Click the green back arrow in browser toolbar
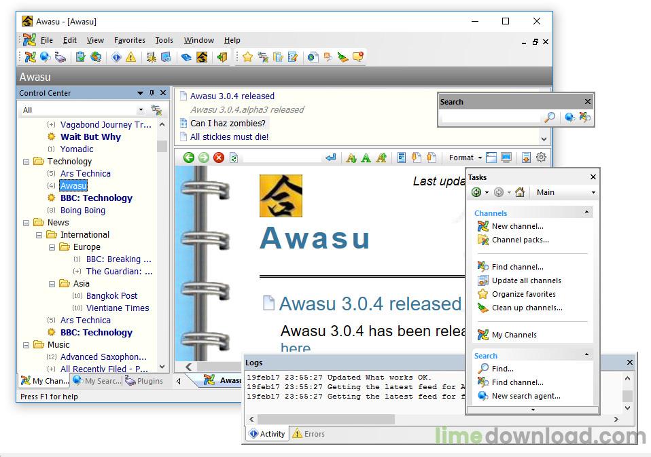The height and width of the screenshot is (457, 651). point(188,158)
